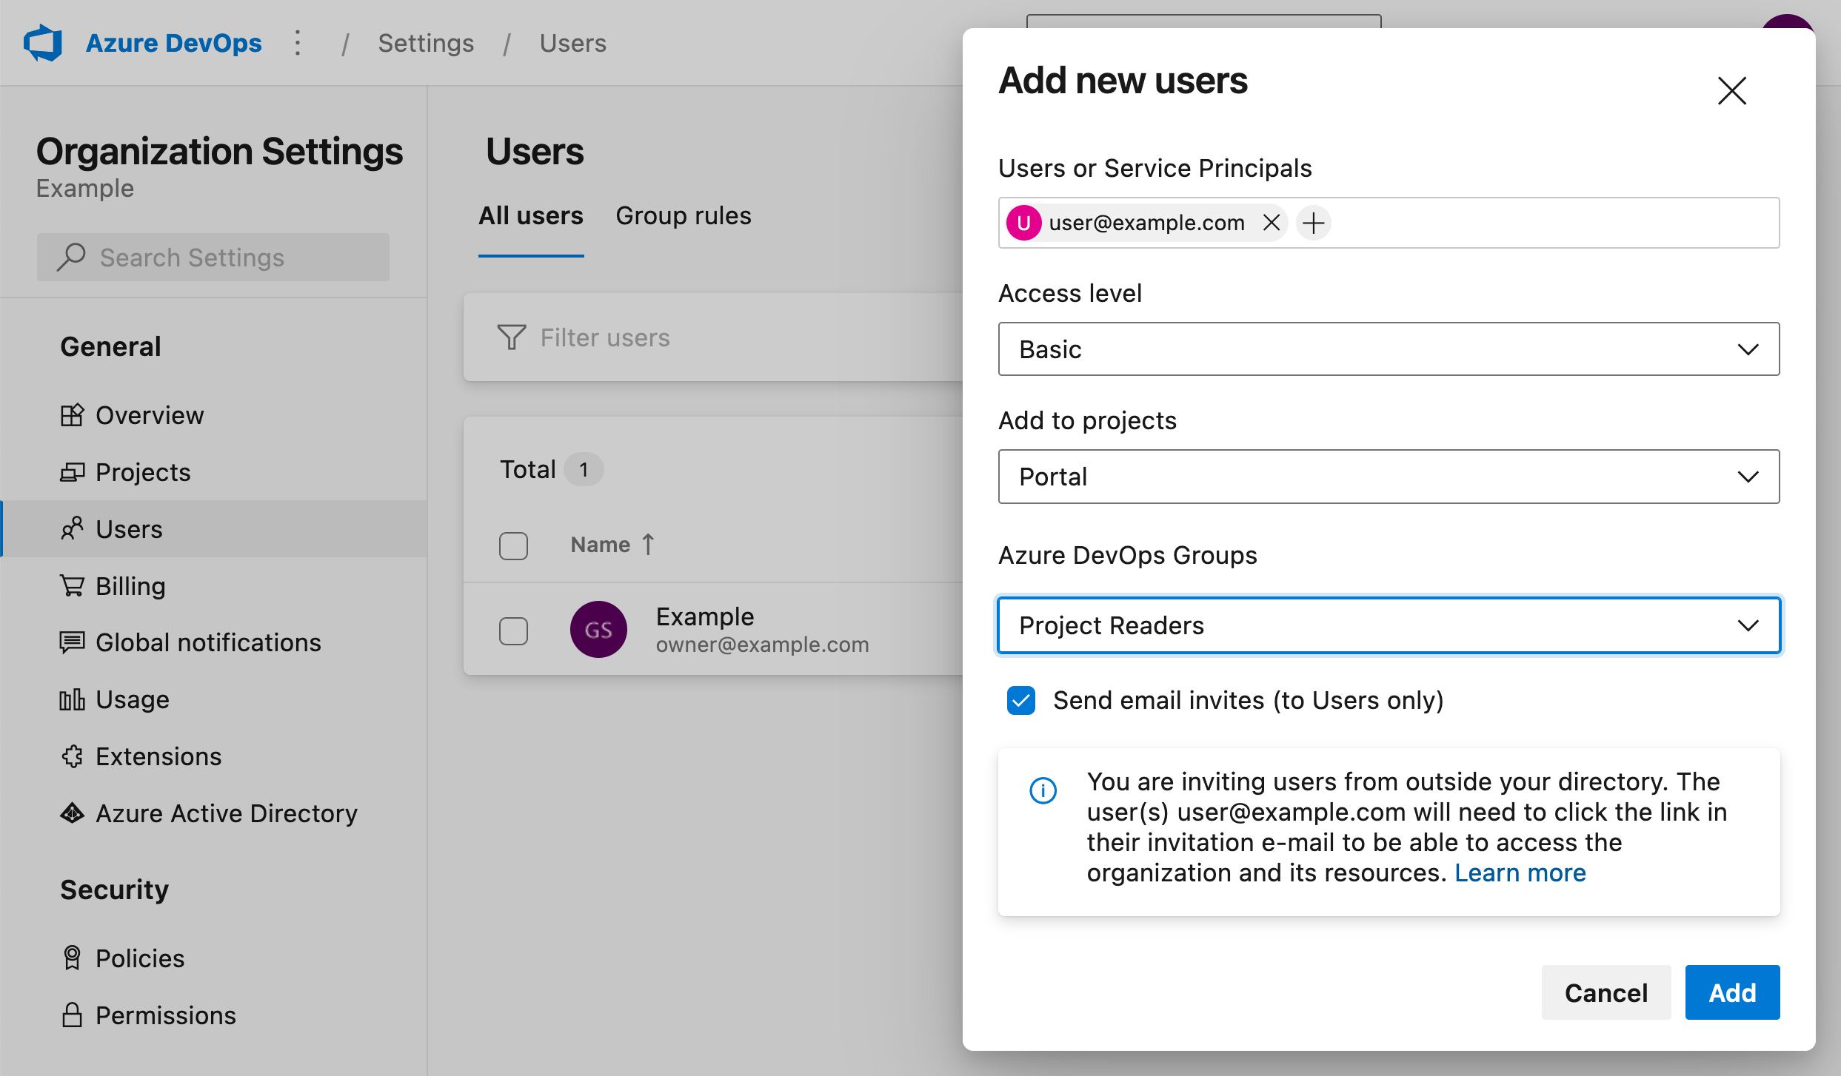
Task: Click the GS avatar of Example user
Action: pyautogui.click(x=598, y=630)
